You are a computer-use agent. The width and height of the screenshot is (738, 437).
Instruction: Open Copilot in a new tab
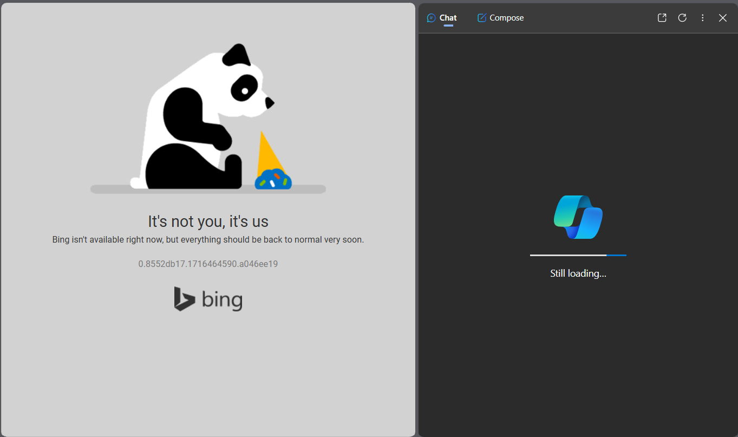coord(662,18)
